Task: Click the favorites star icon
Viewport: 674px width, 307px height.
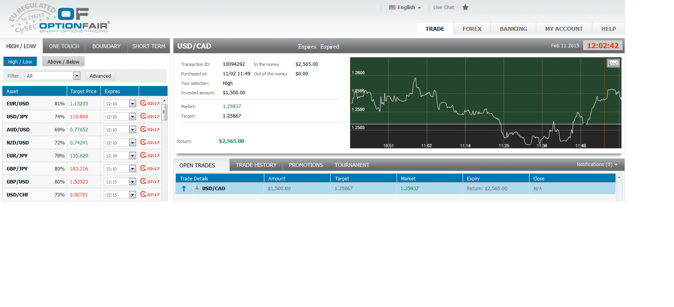Action: (465, 7)
